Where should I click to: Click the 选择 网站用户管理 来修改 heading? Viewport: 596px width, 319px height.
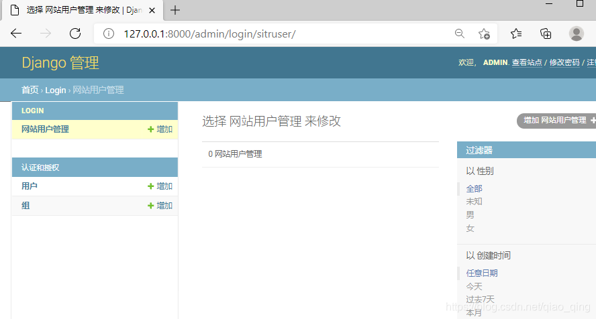271,121
